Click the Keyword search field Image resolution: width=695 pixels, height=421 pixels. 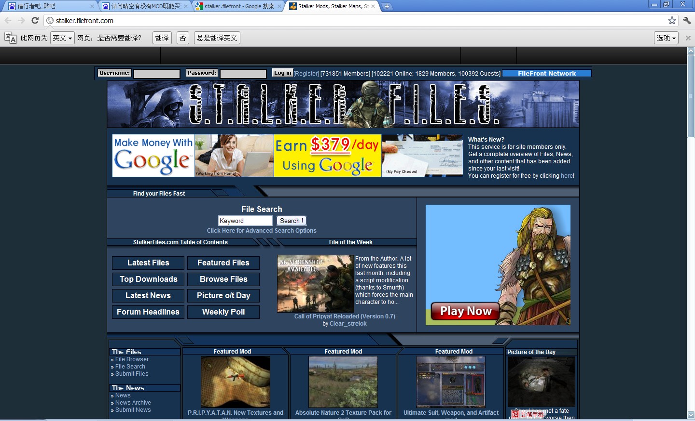point(245,221)
